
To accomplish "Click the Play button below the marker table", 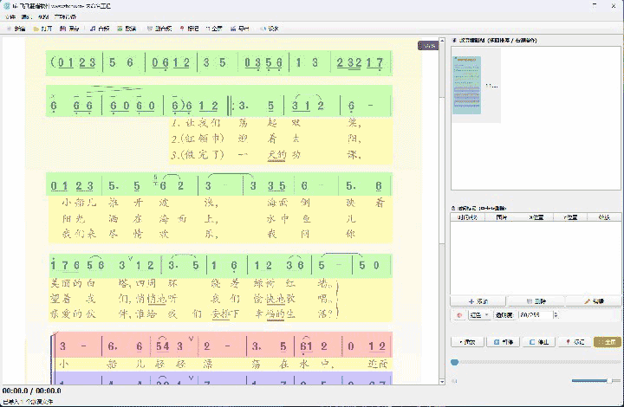I will click(468, 342).
